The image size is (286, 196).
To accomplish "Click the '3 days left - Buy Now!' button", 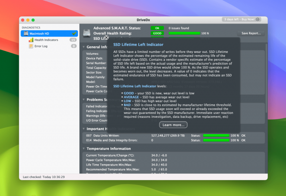I will 241,19.
